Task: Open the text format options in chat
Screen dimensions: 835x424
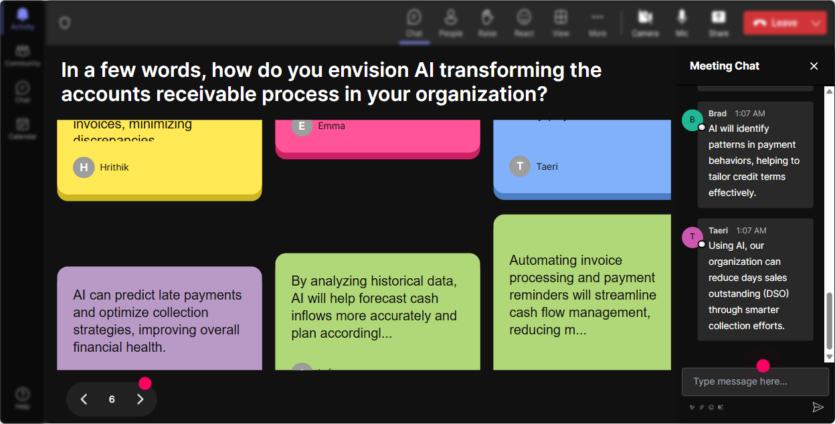Action: coord(692,407)
